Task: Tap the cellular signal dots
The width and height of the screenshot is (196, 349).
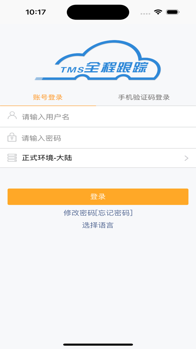Action: click(146, 13)
